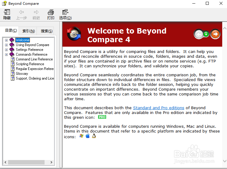Select the Using Beyond Compare topic
Screen dimensions: 227x169
tap(32, 45)
